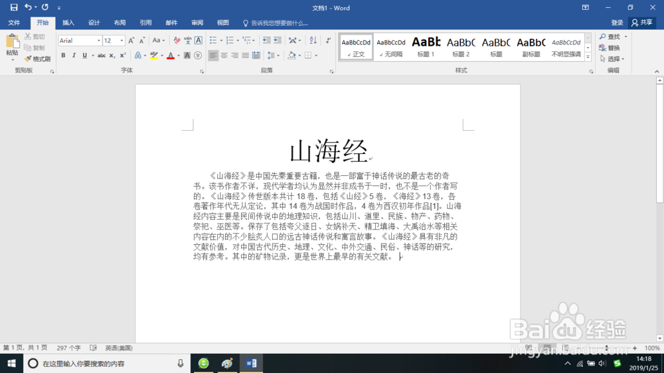Center the paragraph text
The height and width of the screenshot is (373, 664).
tap(224, 56)
